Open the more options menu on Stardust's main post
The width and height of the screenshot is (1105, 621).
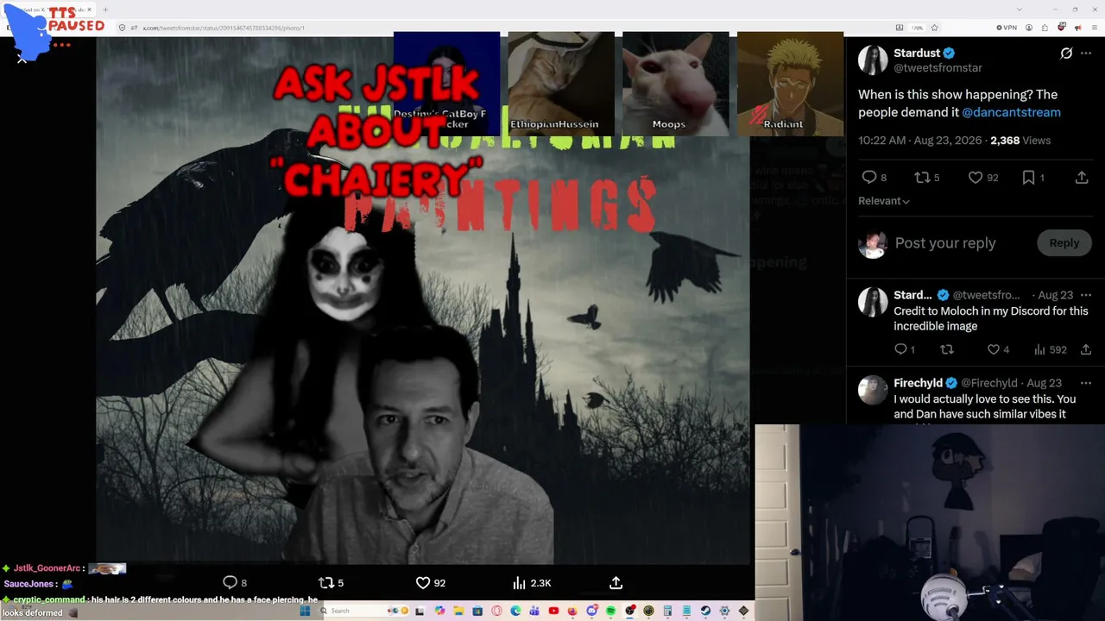click(x=1086, y=53)
